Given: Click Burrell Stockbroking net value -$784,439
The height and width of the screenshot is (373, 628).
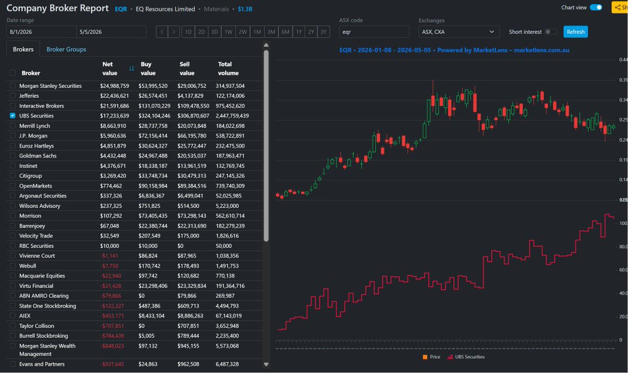Looking at the screenshot, I should [x=112, y=336].
